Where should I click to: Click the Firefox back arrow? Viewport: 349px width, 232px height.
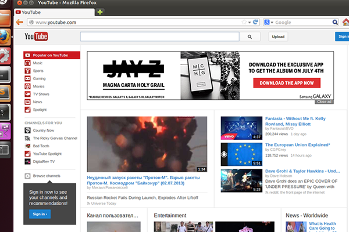[x=20, y=22]
